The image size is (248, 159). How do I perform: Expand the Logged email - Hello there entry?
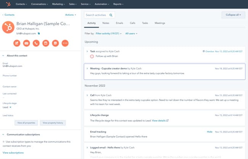tap(87, 148)
